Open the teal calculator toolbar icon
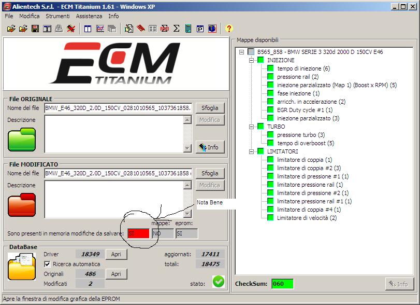The width and height of the screenshot is (420, 305). tap(189, 29)
